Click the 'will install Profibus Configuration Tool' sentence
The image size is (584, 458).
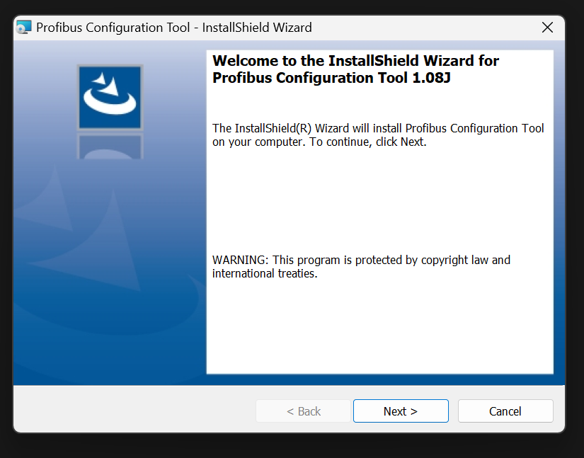tap(378, 134)
